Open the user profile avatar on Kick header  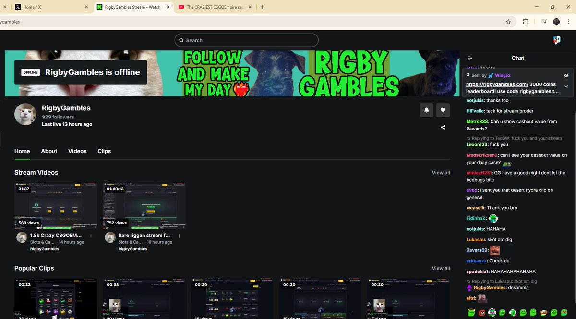coord(557,40)
